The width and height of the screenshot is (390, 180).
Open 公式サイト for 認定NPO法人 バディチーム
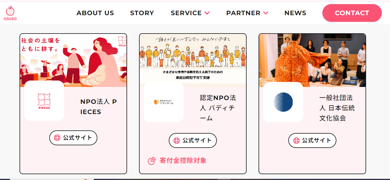click(193, 140)
